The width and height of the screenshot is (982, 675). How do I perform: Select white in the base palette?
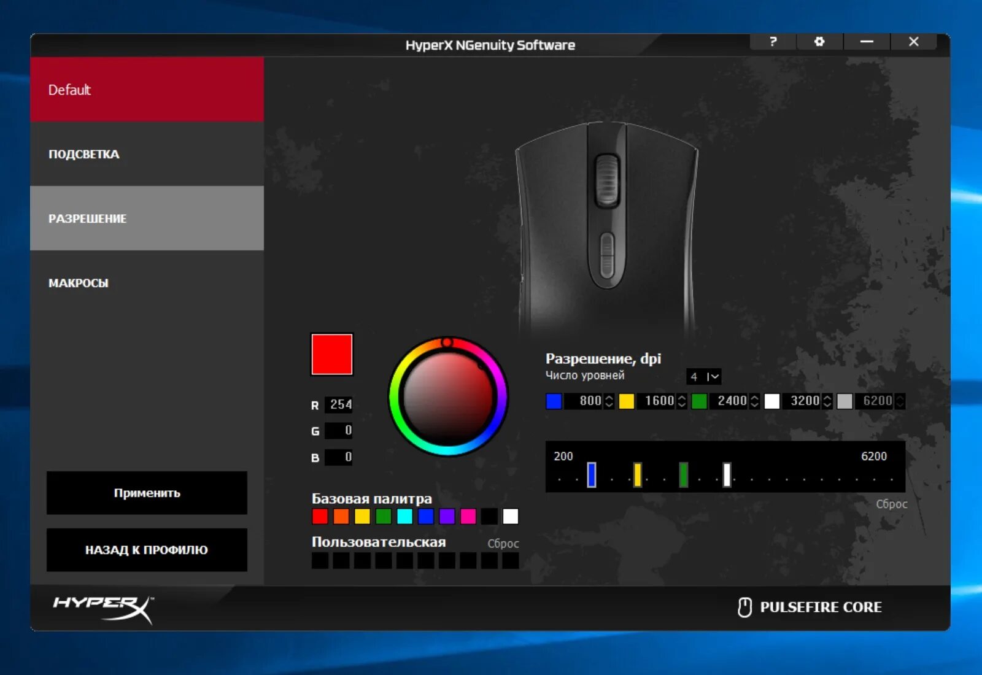click(x=511, y=517)
